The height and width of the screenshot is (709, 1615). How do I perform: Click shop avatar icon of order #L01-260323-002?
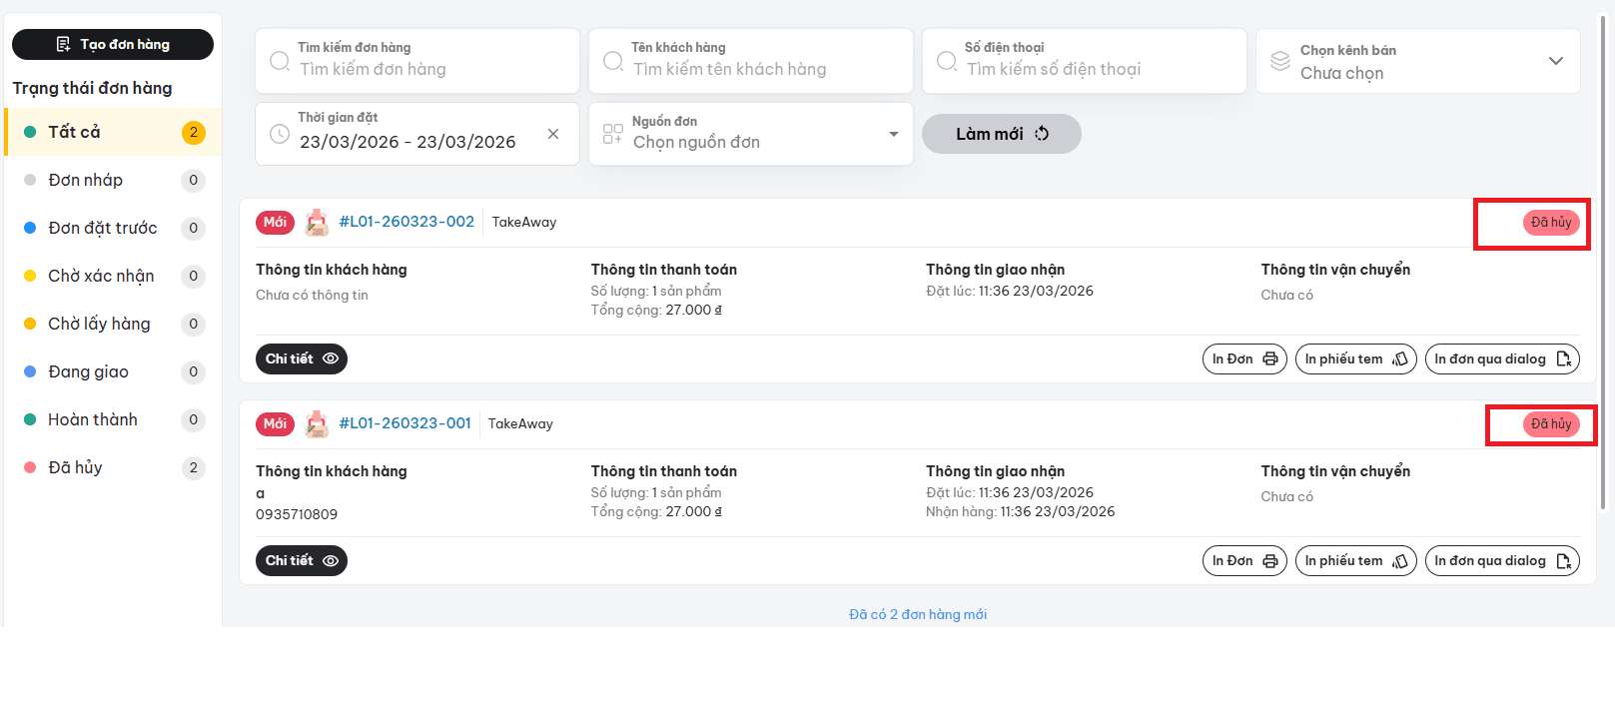pyautogui.click(x=317, y=223)
